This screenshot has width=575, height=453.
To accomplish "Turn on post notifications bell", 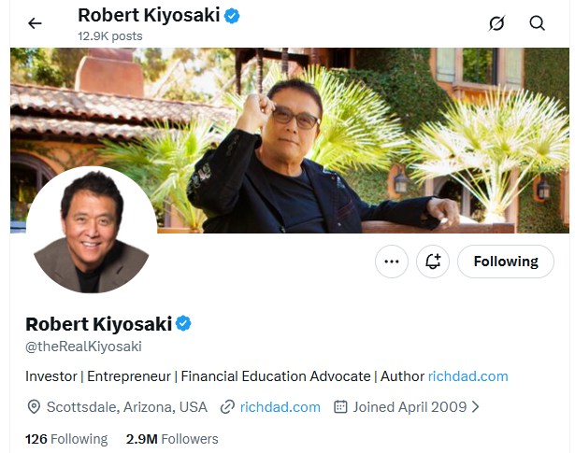I will 433,262.
